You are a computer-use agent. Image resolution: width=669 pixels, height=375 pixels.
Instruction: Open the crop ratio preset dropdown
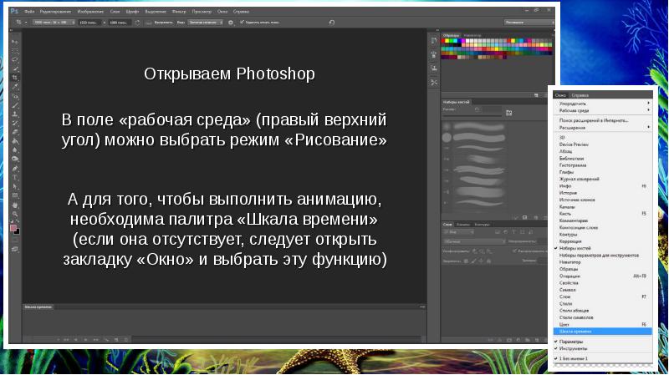click(x=54, y=23)
